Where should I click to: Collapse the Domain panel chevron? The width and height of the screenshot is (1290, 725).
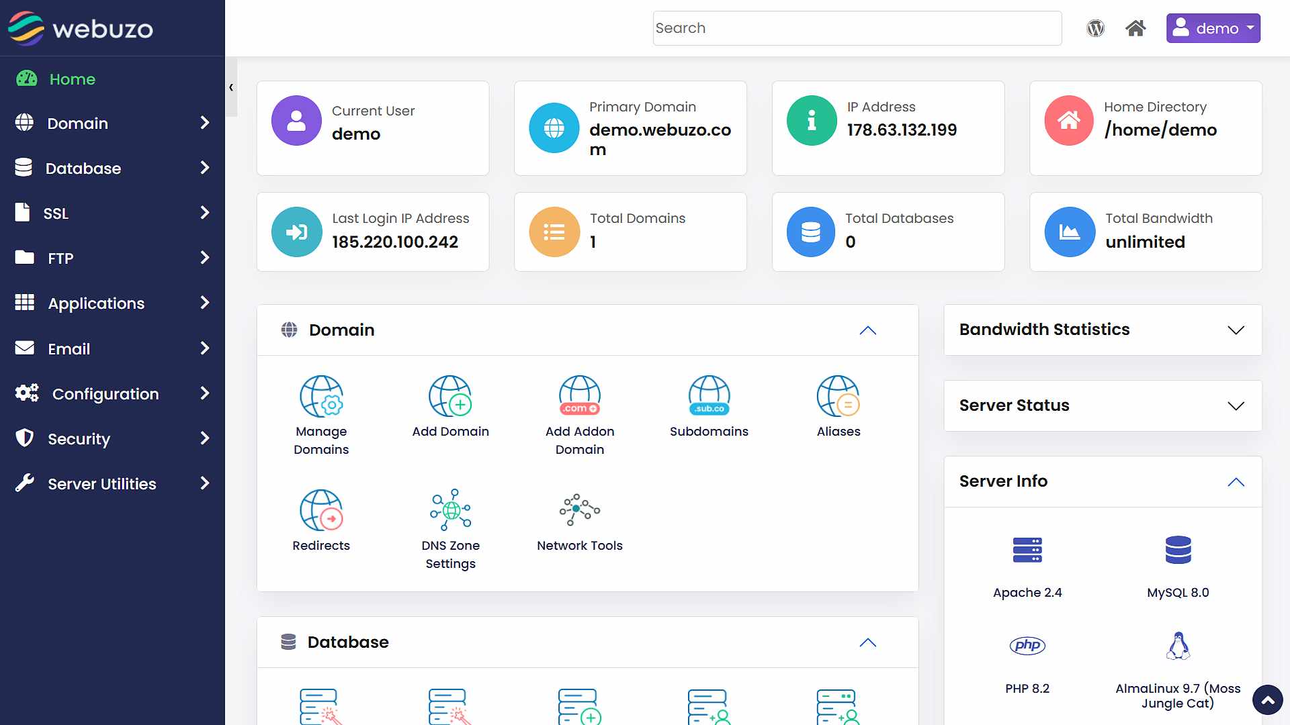[x=868, y=330]
